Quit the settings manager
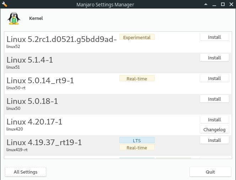This screenshot has width=236, height=180. [x=210, y=172]
